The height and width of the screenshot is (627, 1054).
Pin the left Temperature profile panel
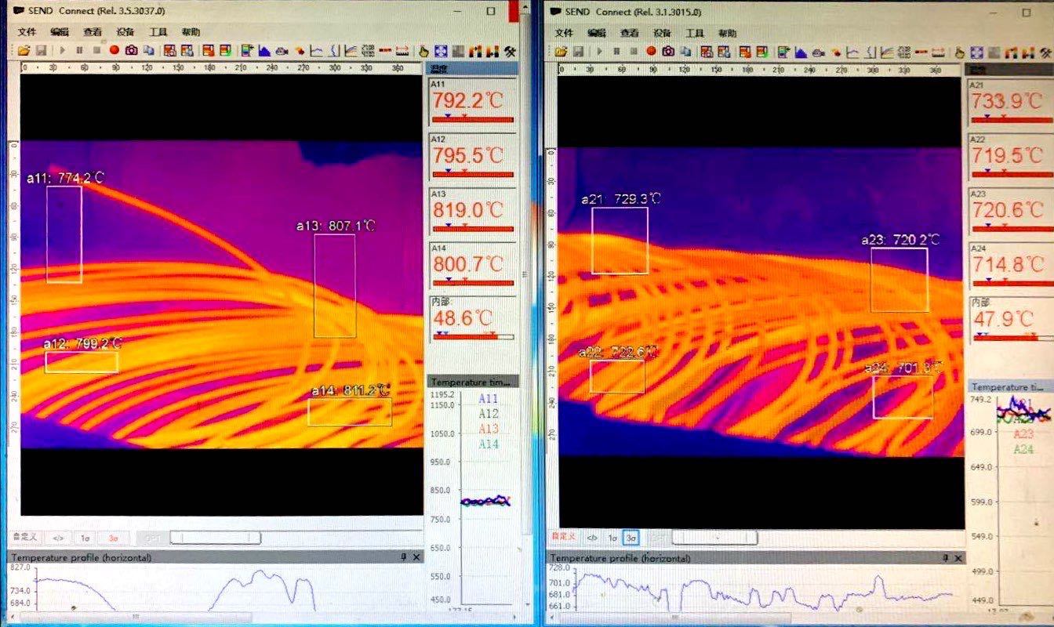(404, 557)
